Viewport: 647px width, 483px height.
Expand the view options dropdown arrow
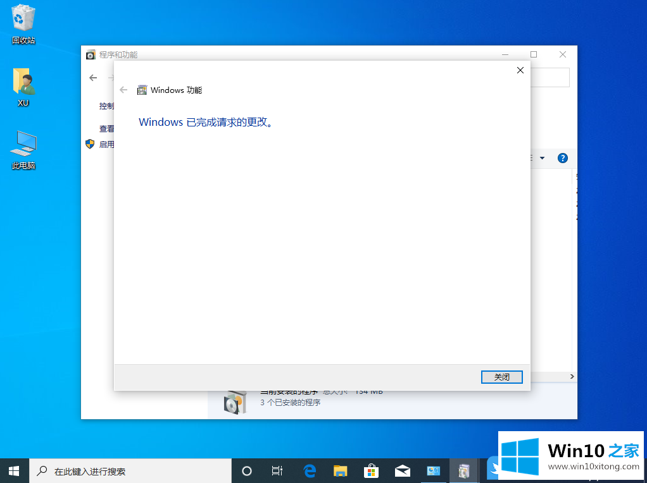coord(542,158)
